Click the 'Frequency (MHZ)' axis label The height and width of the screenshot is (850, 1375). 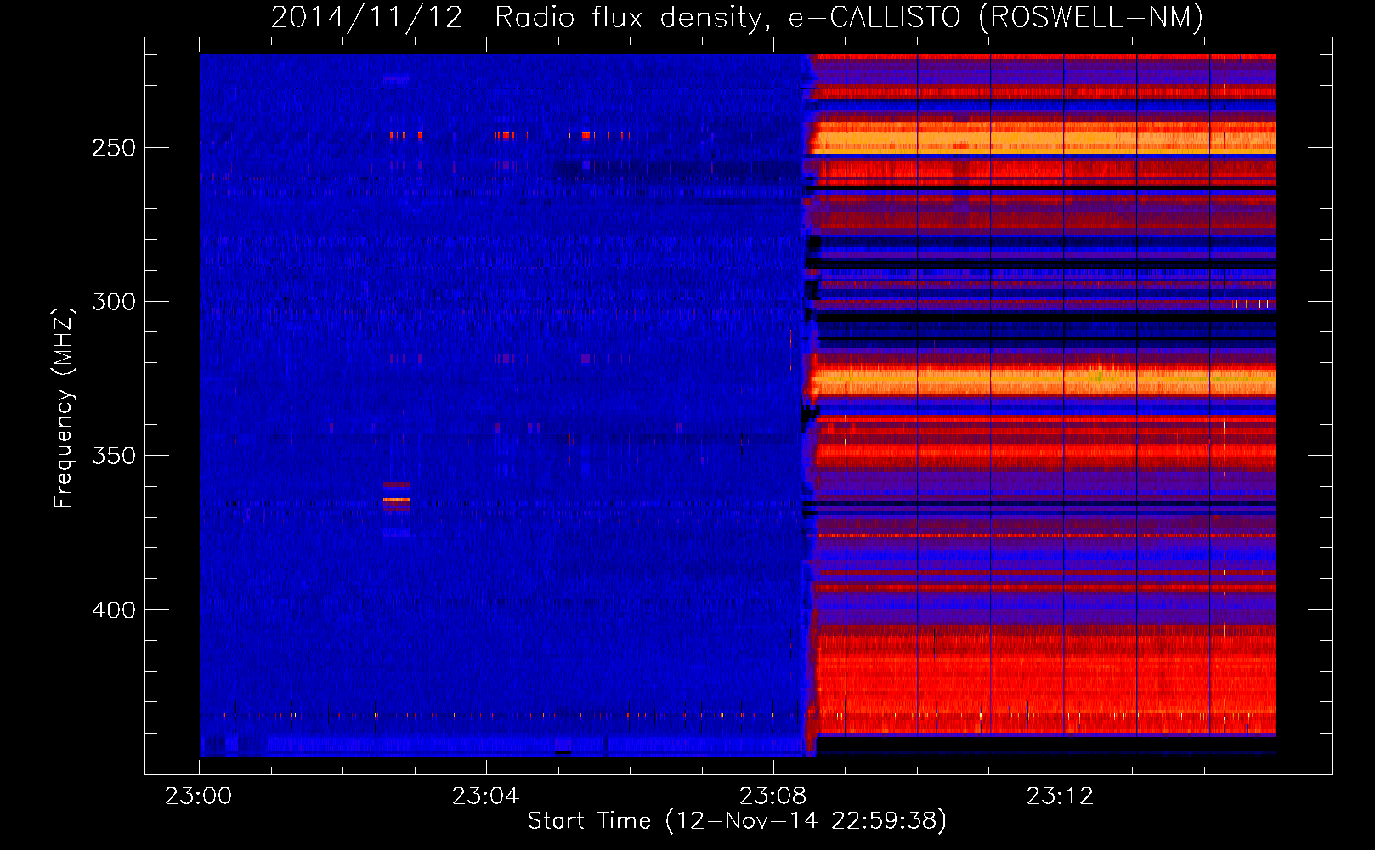click(x=64, y=408)
